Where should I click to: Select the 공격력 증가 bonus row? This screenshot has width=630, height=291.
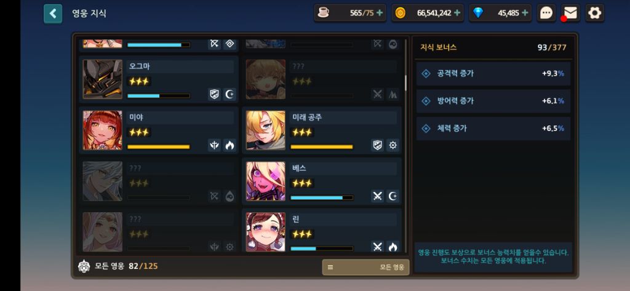(493, 74)
